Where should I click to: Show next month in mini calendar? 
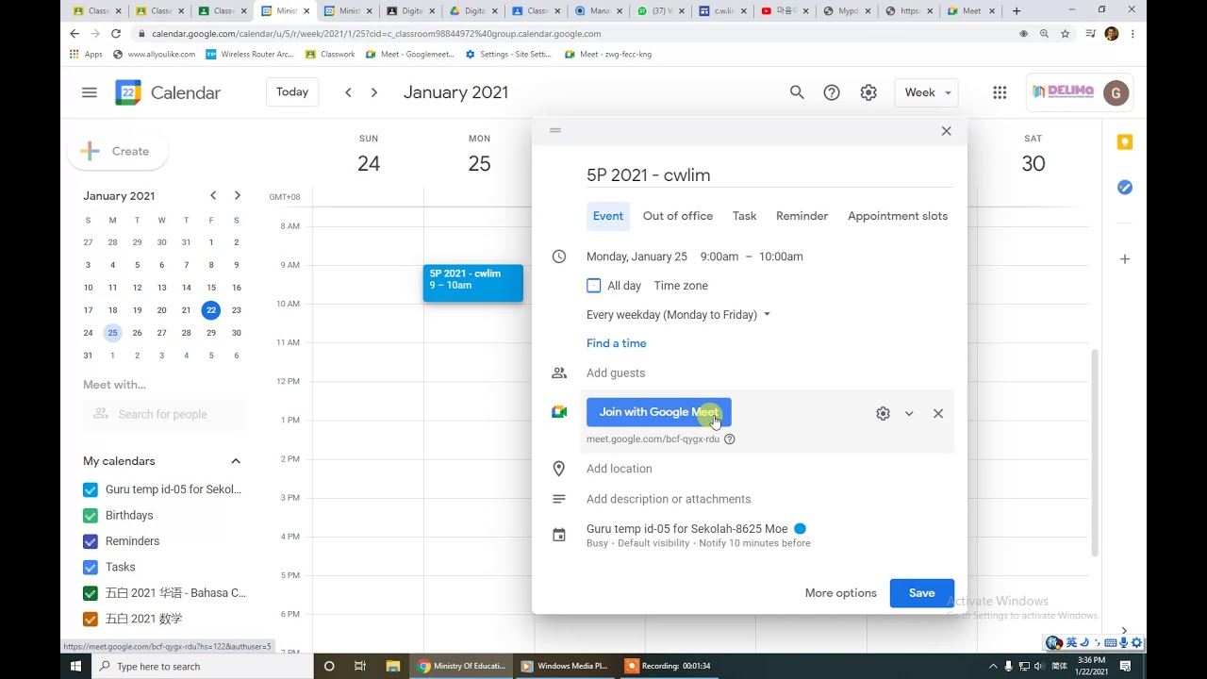[x=237, y=195]
